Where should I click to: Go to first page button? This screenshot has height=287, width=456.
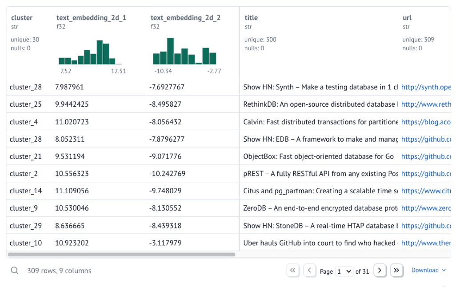293,271
